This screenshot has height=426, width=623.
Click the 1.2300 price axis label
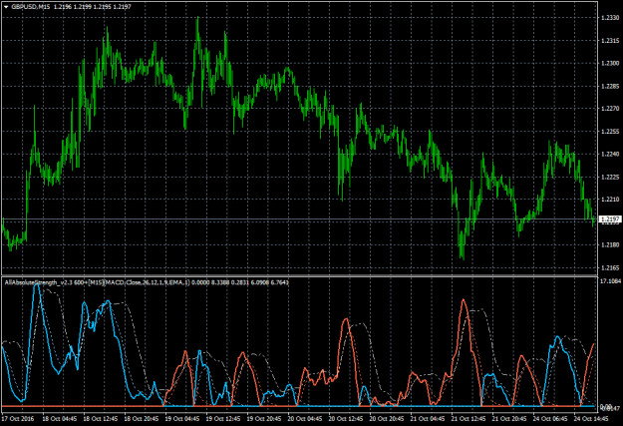pos(610,63)
